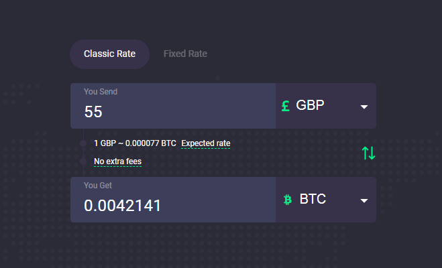Click the bullet dot beside the exchange rate
Screen dimensions: 442x268
82,143
